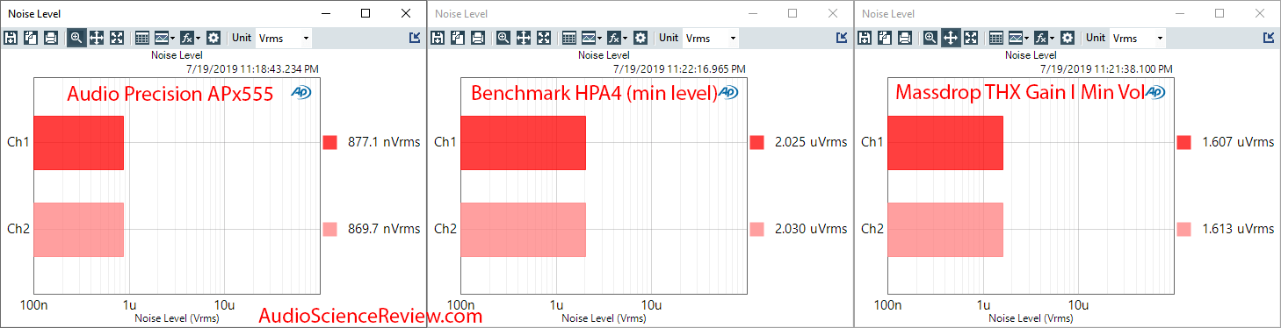Print graph in Massdrop THX window
The width and height of the screenshot is (1281, 328).
point(905,38)
